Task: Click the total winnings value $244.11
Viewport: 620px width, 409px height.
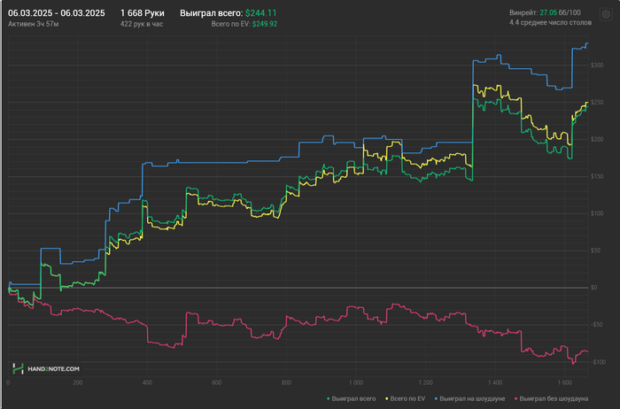Action: point(261,13)
